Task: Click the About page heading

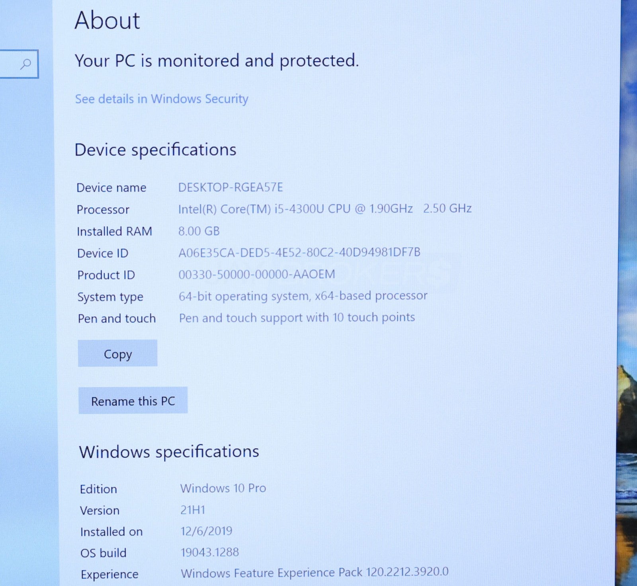Action: click(107, 20)
